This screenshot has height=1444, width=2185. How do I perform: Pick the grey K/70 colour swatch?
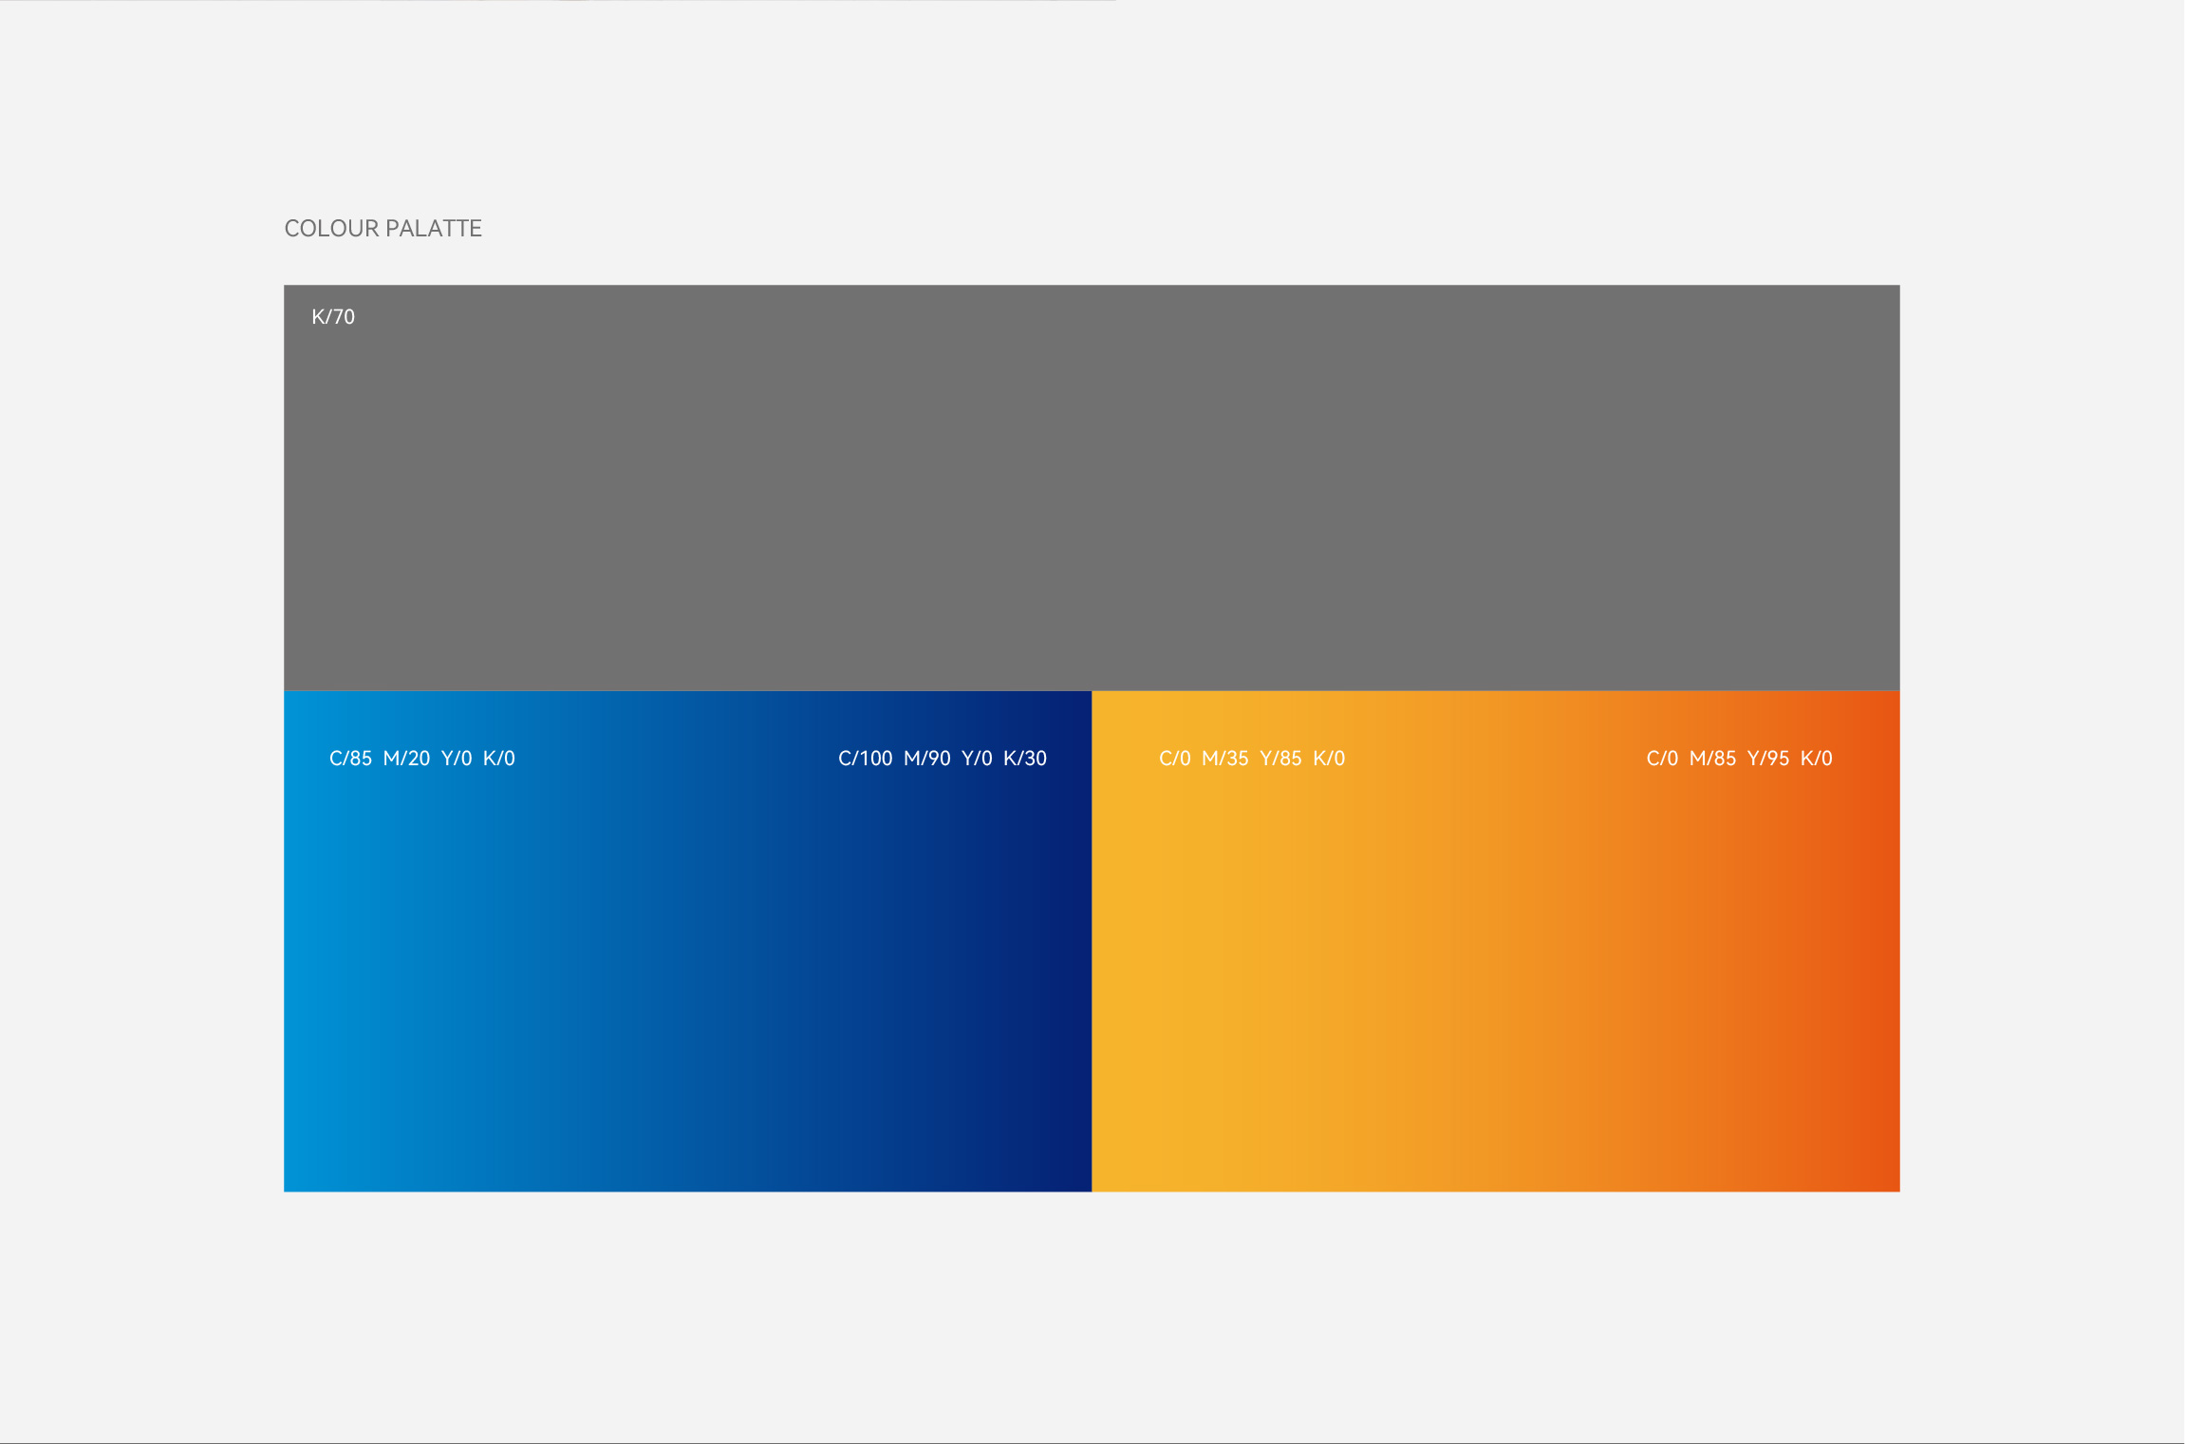[1092, 488]
